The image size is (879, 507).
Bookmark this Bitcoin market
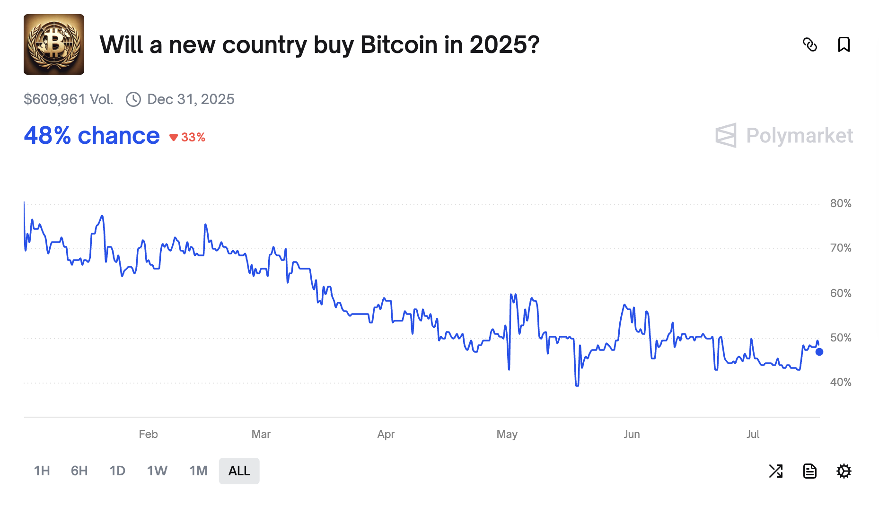coord(844,44)
